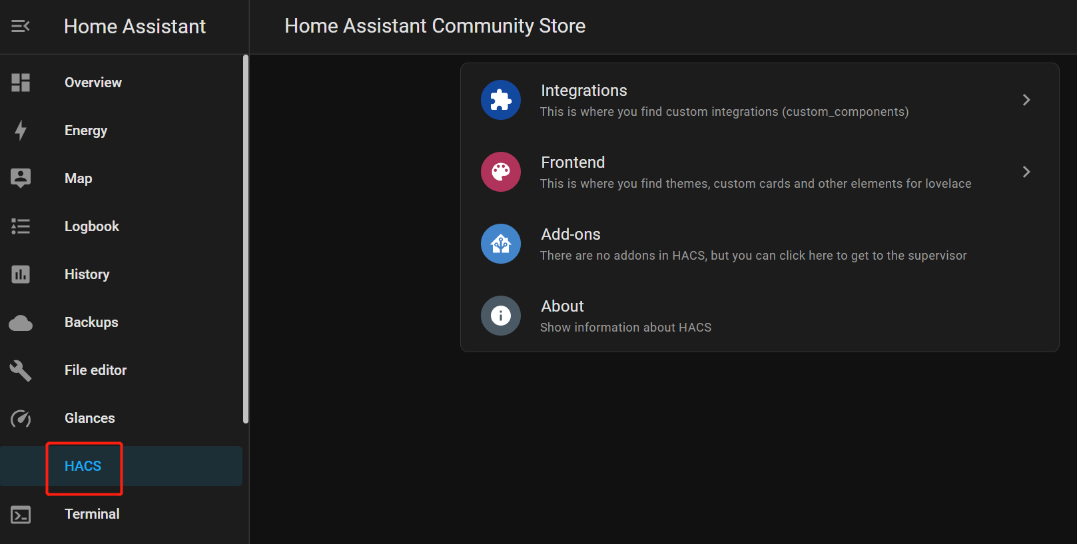
Task: Open the Terminal console icon
Action: (21, 515)
